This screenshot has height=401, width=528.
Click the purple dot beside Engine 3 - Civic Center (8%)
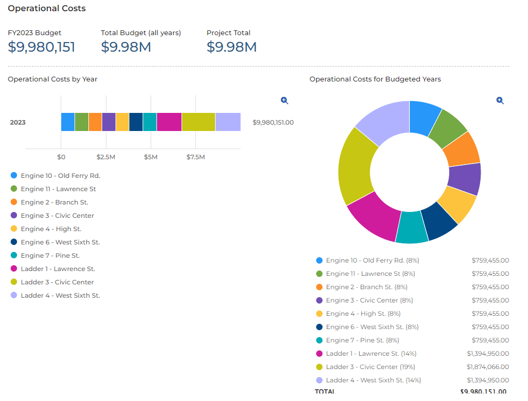point(319,300)
